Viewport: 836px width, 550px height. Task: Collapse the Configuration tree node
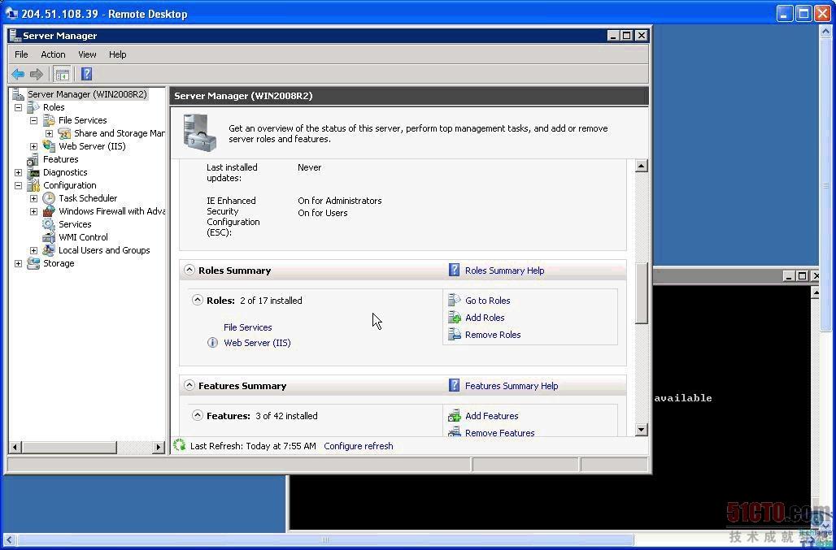coord(18,186)
